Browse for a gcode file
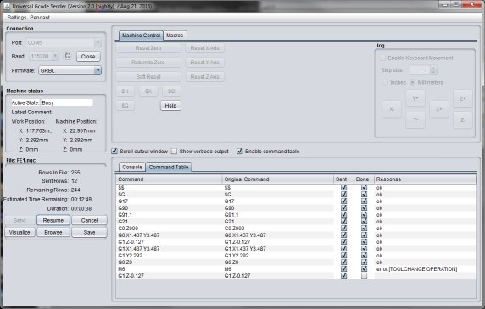This screenshot has height=309, width=485. (x=53, y=232)
